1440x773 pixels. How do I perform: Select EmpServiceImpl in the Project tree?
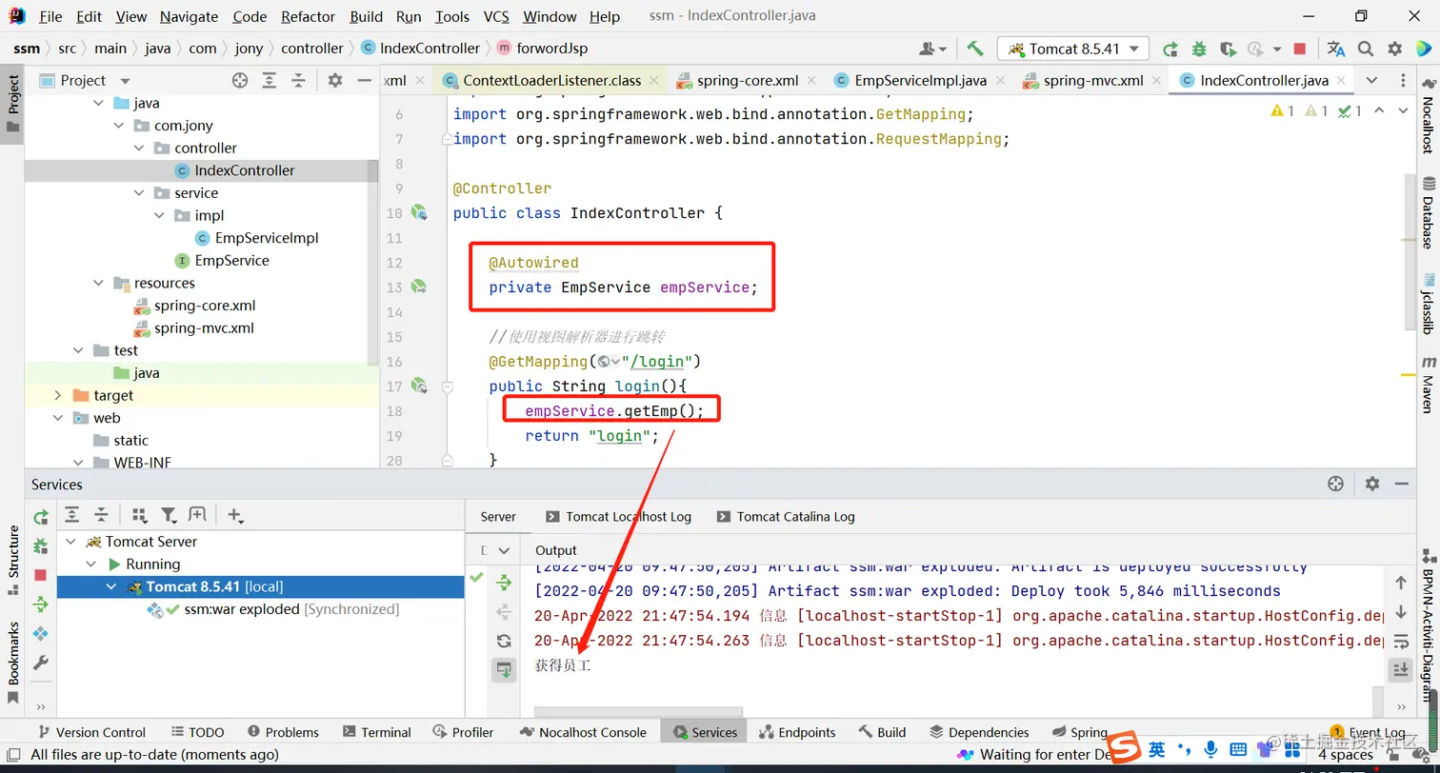[x=267, y=238]
